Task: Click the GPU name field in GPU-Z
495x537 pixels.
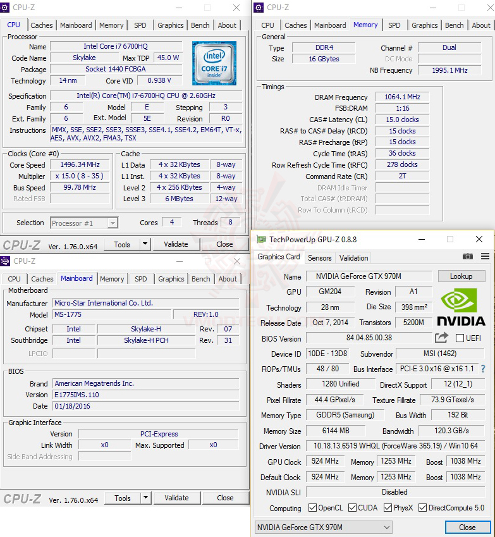Action: coord(369,276)
